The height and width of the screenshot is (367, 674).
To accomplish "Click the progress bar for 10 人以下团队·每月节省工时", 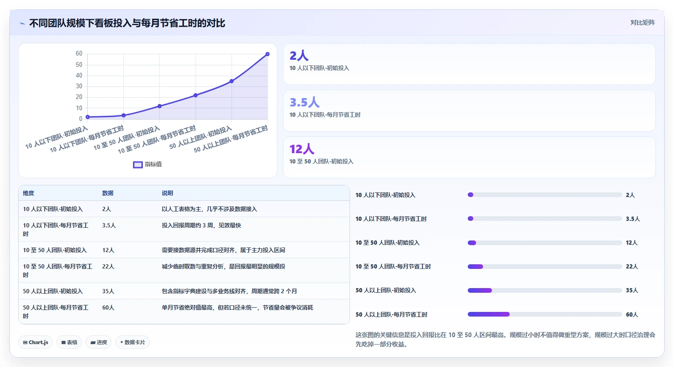I will (545, 219).
